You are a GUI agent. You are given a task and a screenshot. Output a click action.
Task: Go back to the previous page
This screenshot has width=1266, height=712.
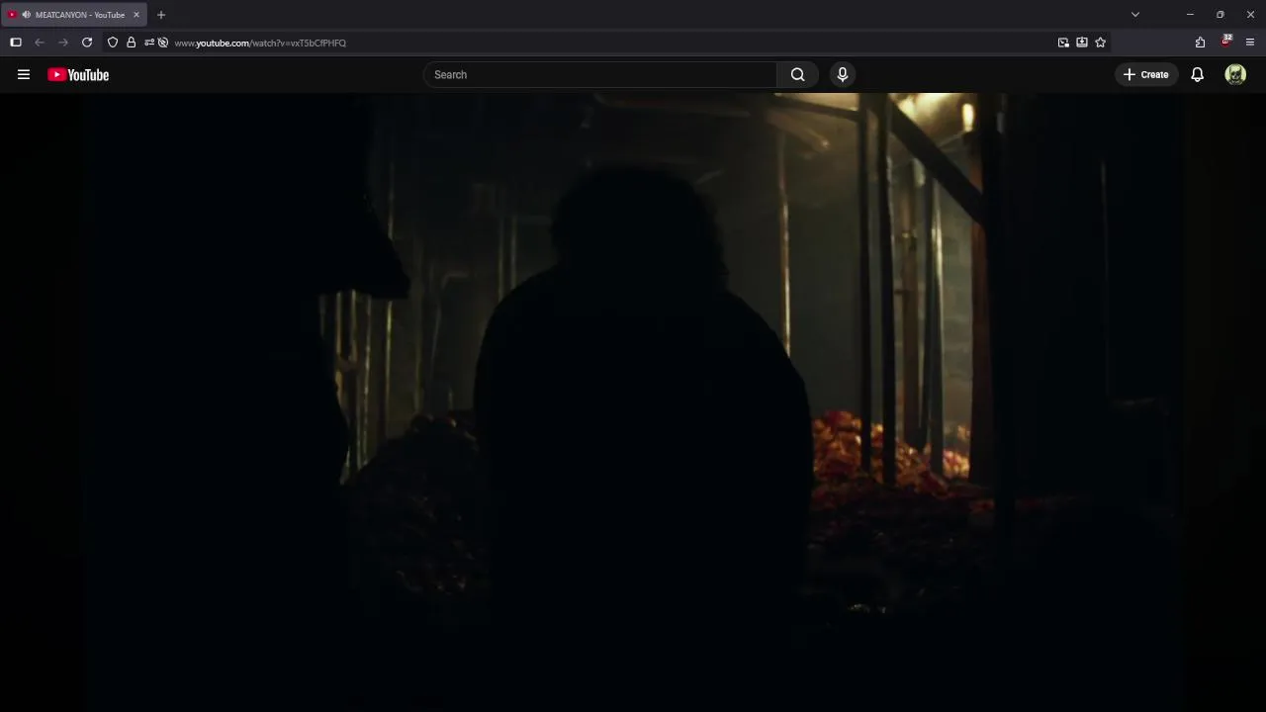40,43
